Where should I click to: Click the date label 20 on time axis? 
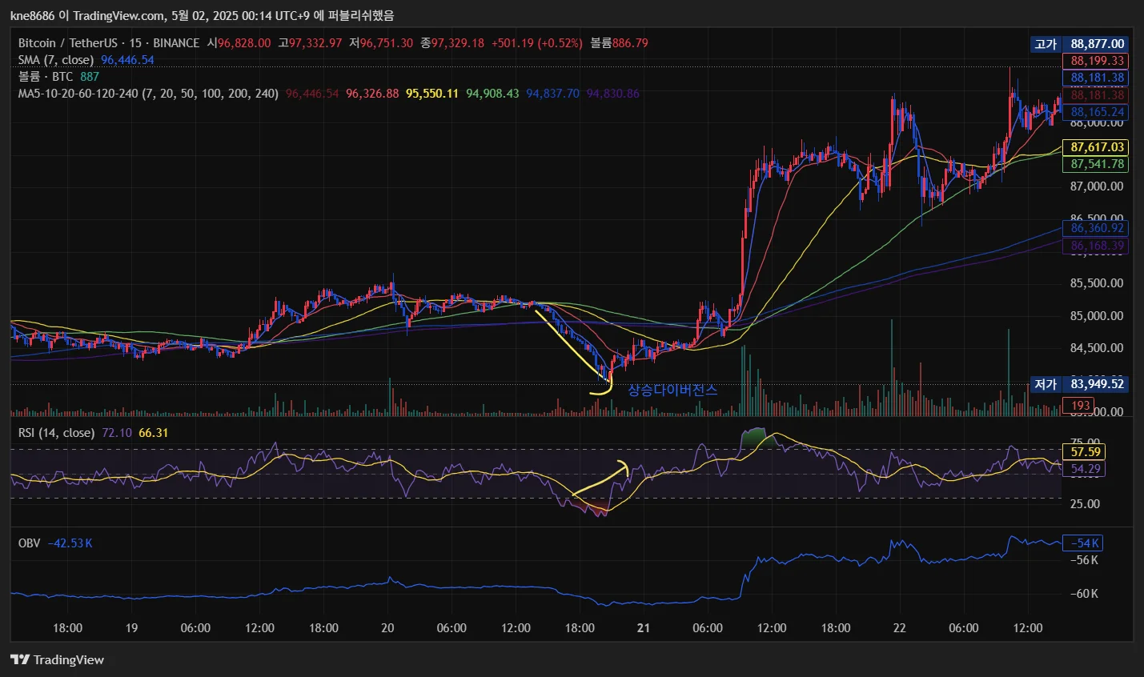pyautogui.click(x=387, y=628)
